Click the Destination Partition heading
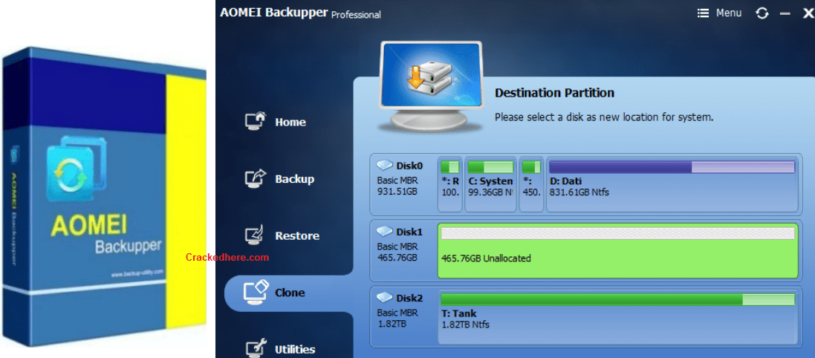The height and width of the screenshot is (358, 815). point(554,93)
